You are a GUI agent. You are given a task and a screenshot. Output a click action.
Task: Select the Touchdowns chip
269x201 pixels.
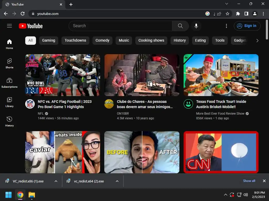[x=75, y=41]
